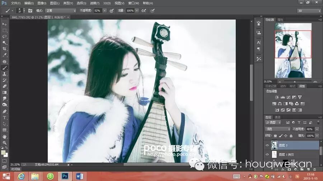Open Internet Explorer from the taskbar
323x181 pixels.
[x=21, y=176]
